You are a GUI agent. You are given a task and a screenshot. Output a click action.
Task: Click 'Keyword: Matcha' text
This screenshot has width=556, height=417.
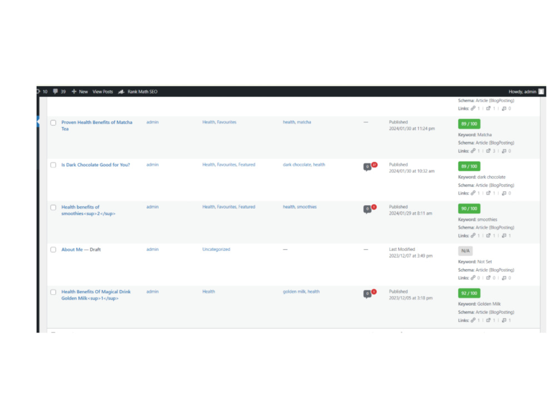click(x=475, y=135)
